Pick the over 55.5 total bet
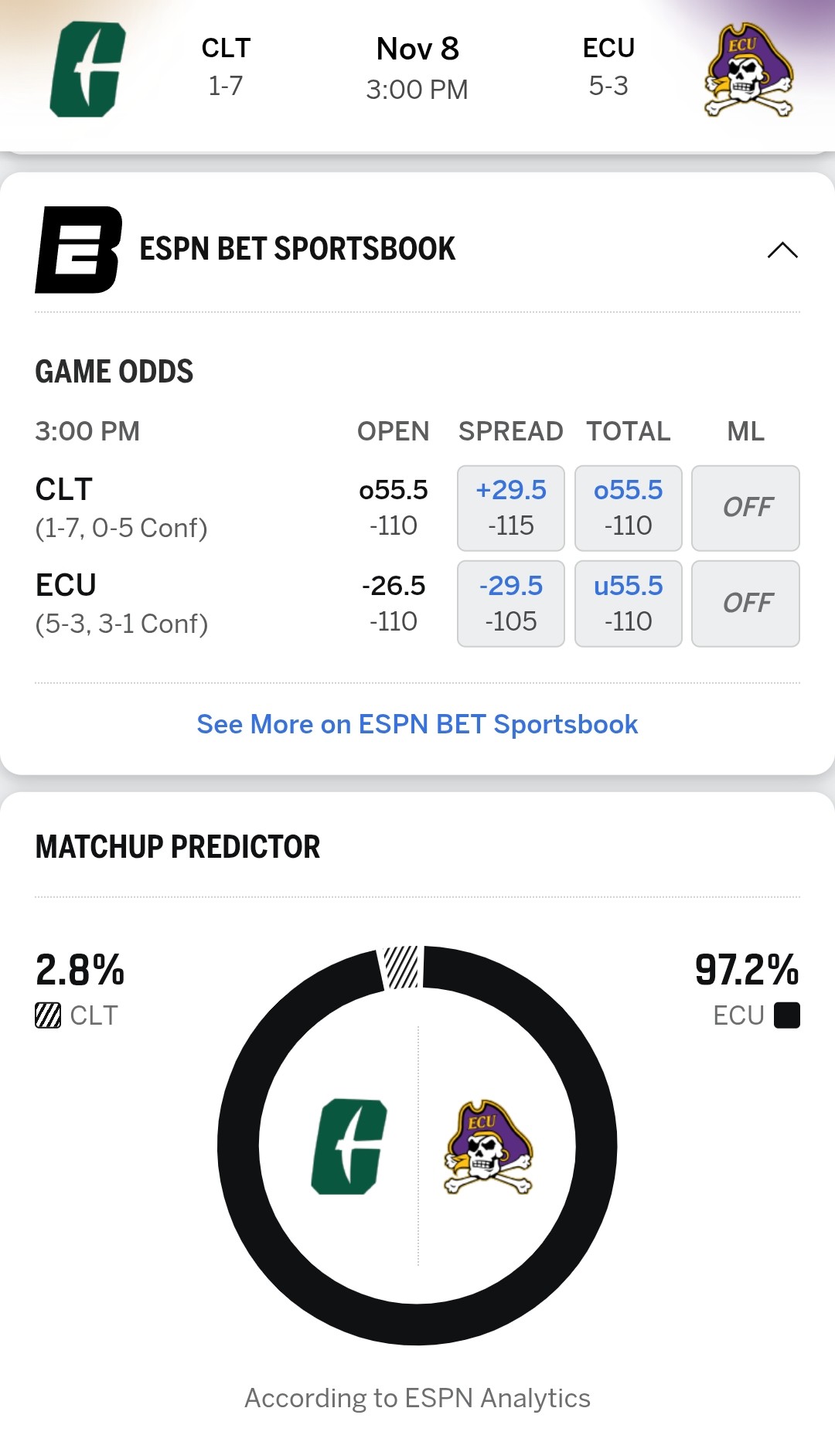835x1442 pixels. (628, 508)
